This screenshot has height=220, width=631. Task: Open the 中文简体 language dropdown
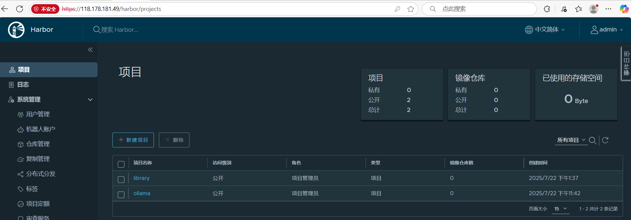[x=545, y=30]
